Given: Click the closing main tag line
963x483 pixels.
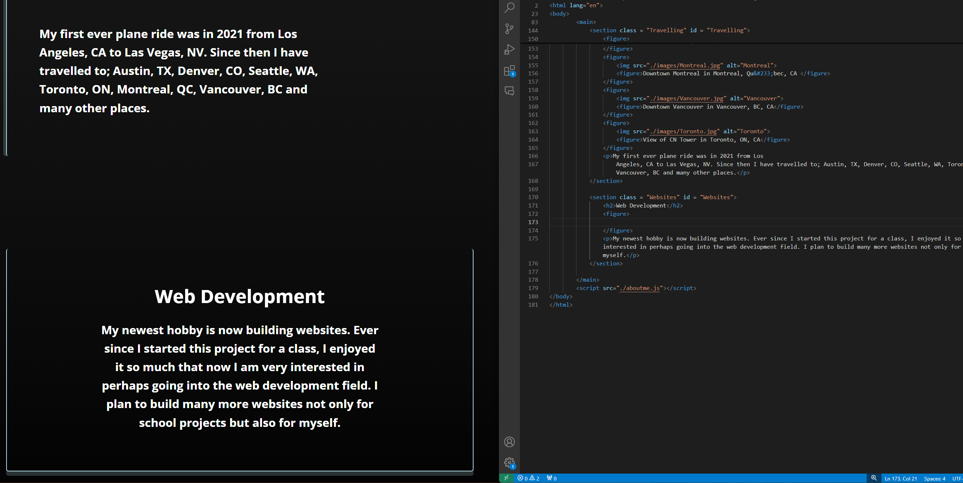Looking at the screenshot, I should [588, 280].
